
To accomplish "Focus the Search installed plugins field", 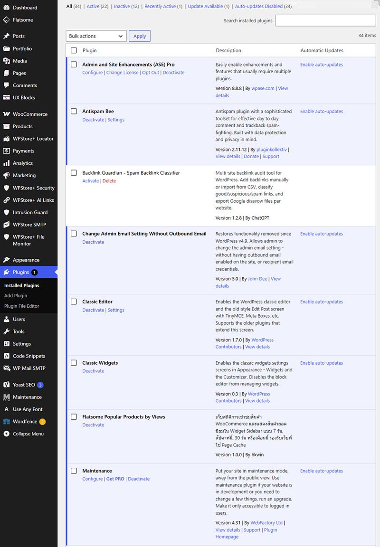I will [325, 20].
